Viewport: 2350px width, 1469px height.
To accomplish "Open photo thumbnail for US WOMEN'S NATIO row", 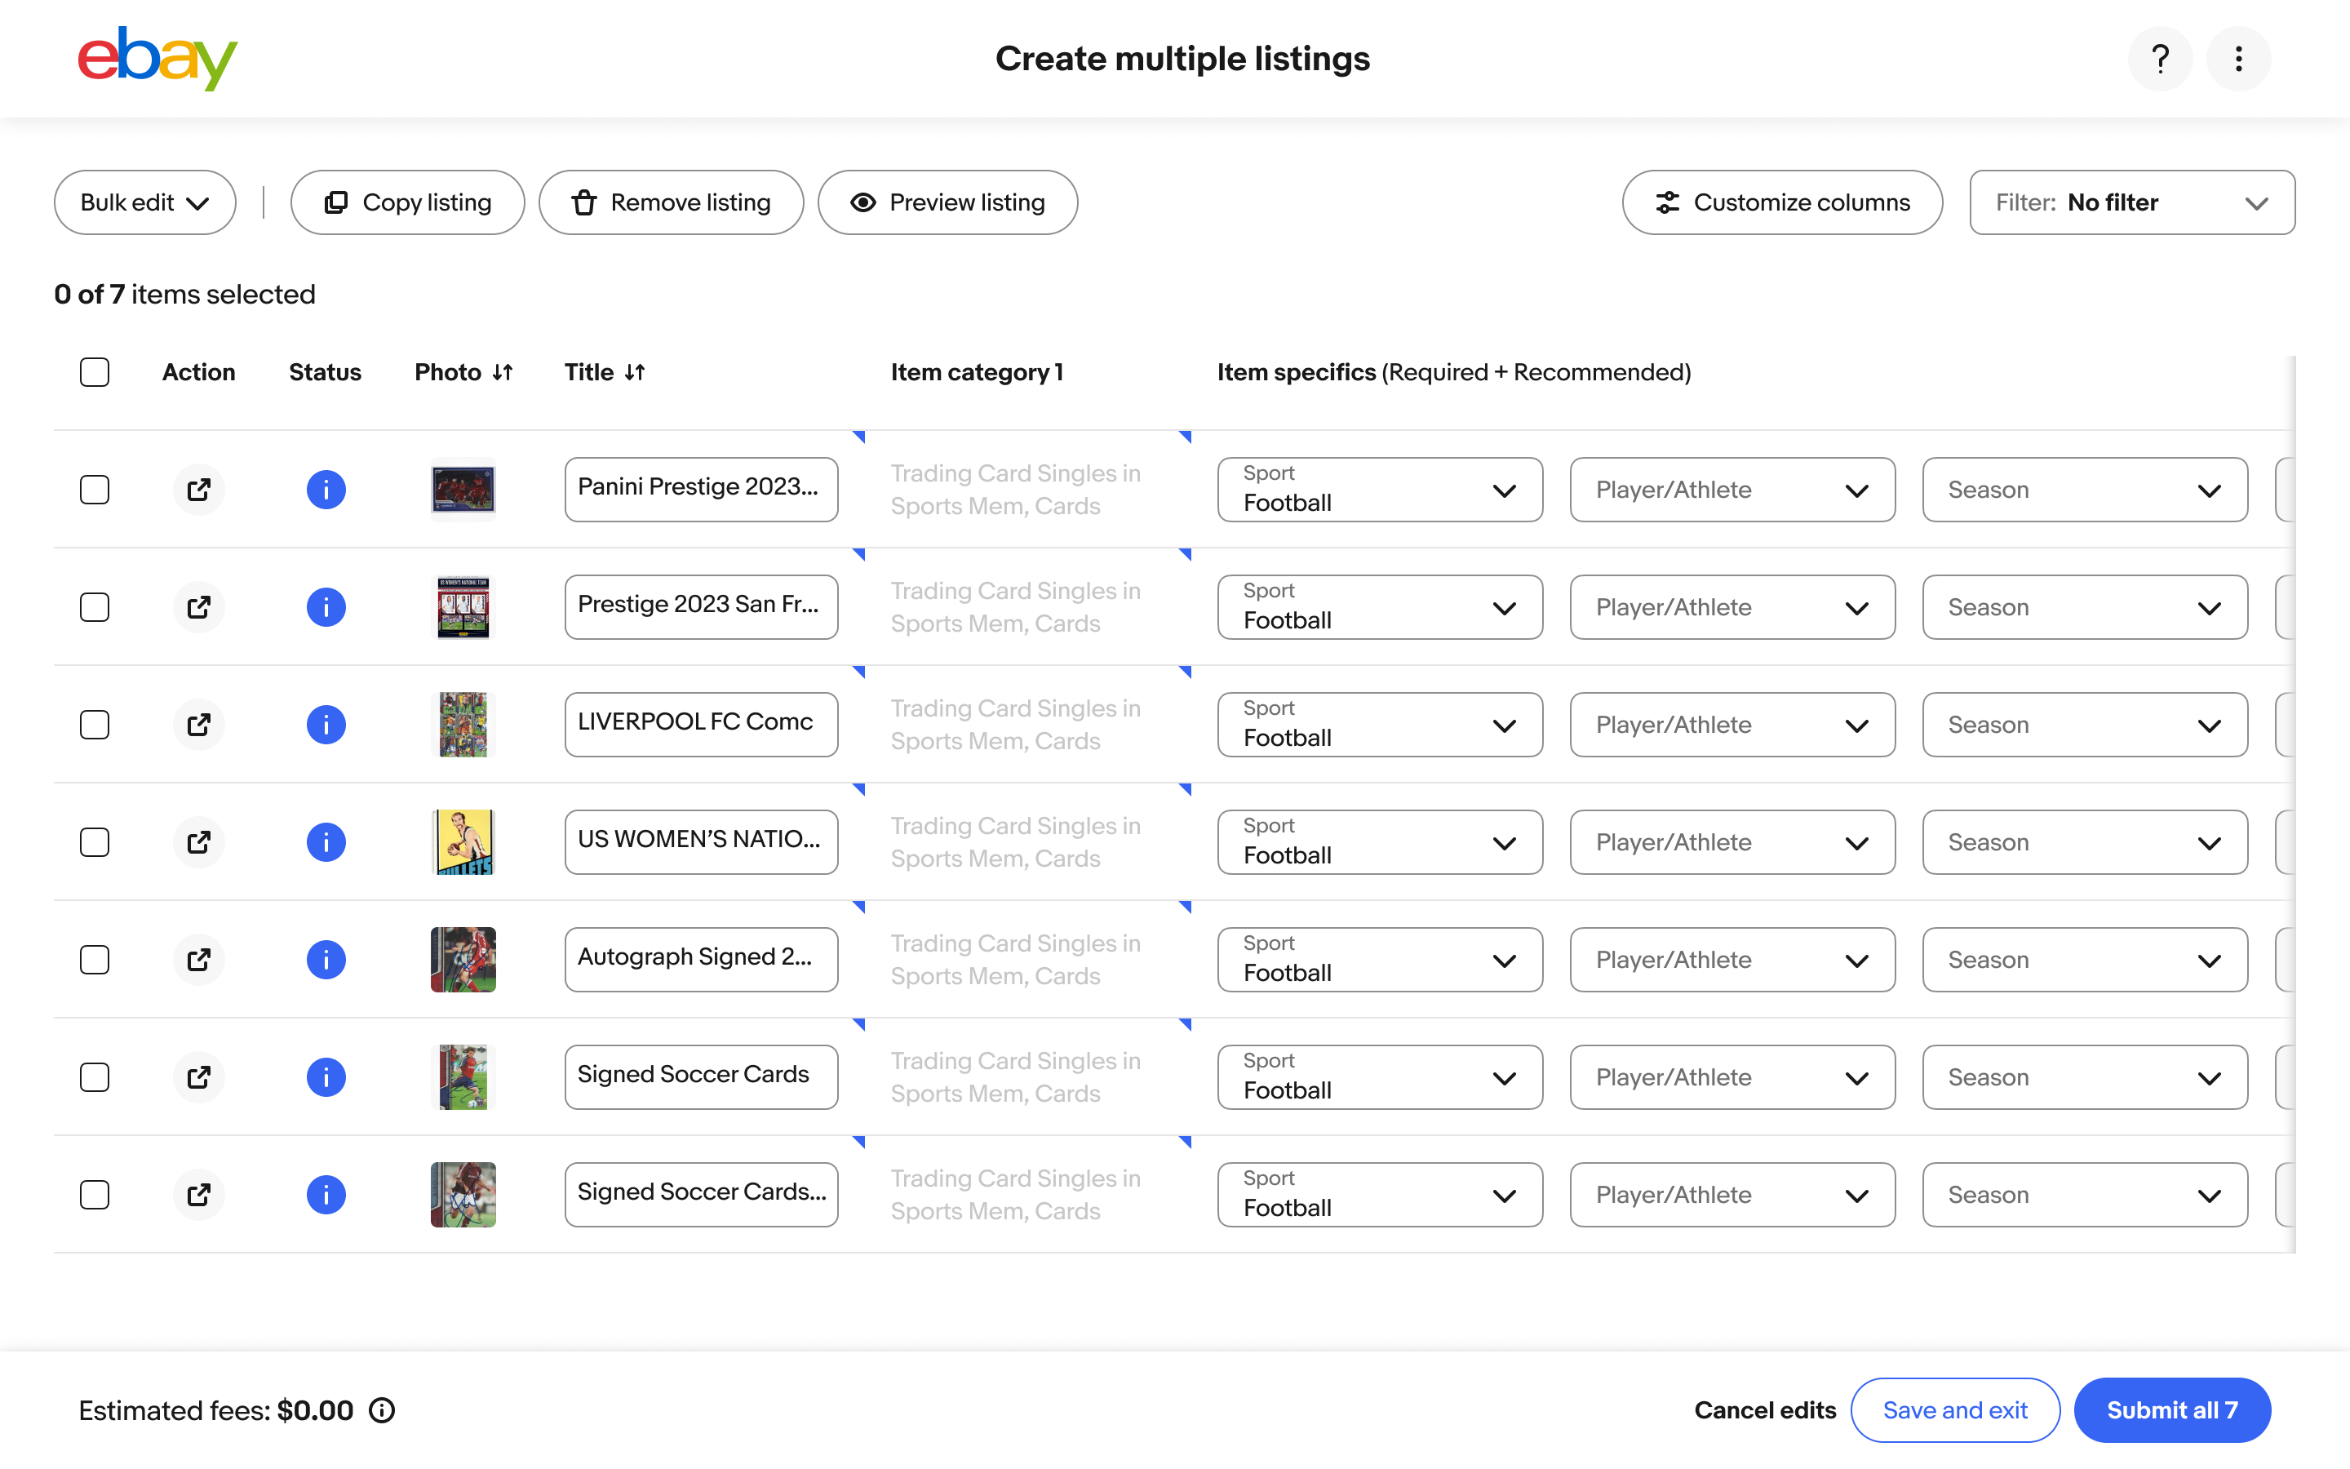I will 463,842.
